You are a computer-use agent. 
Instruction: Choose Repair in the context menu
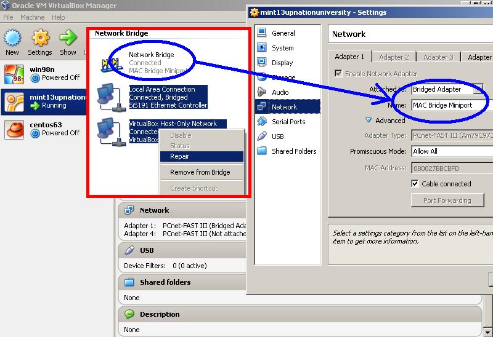pos(202,156)
